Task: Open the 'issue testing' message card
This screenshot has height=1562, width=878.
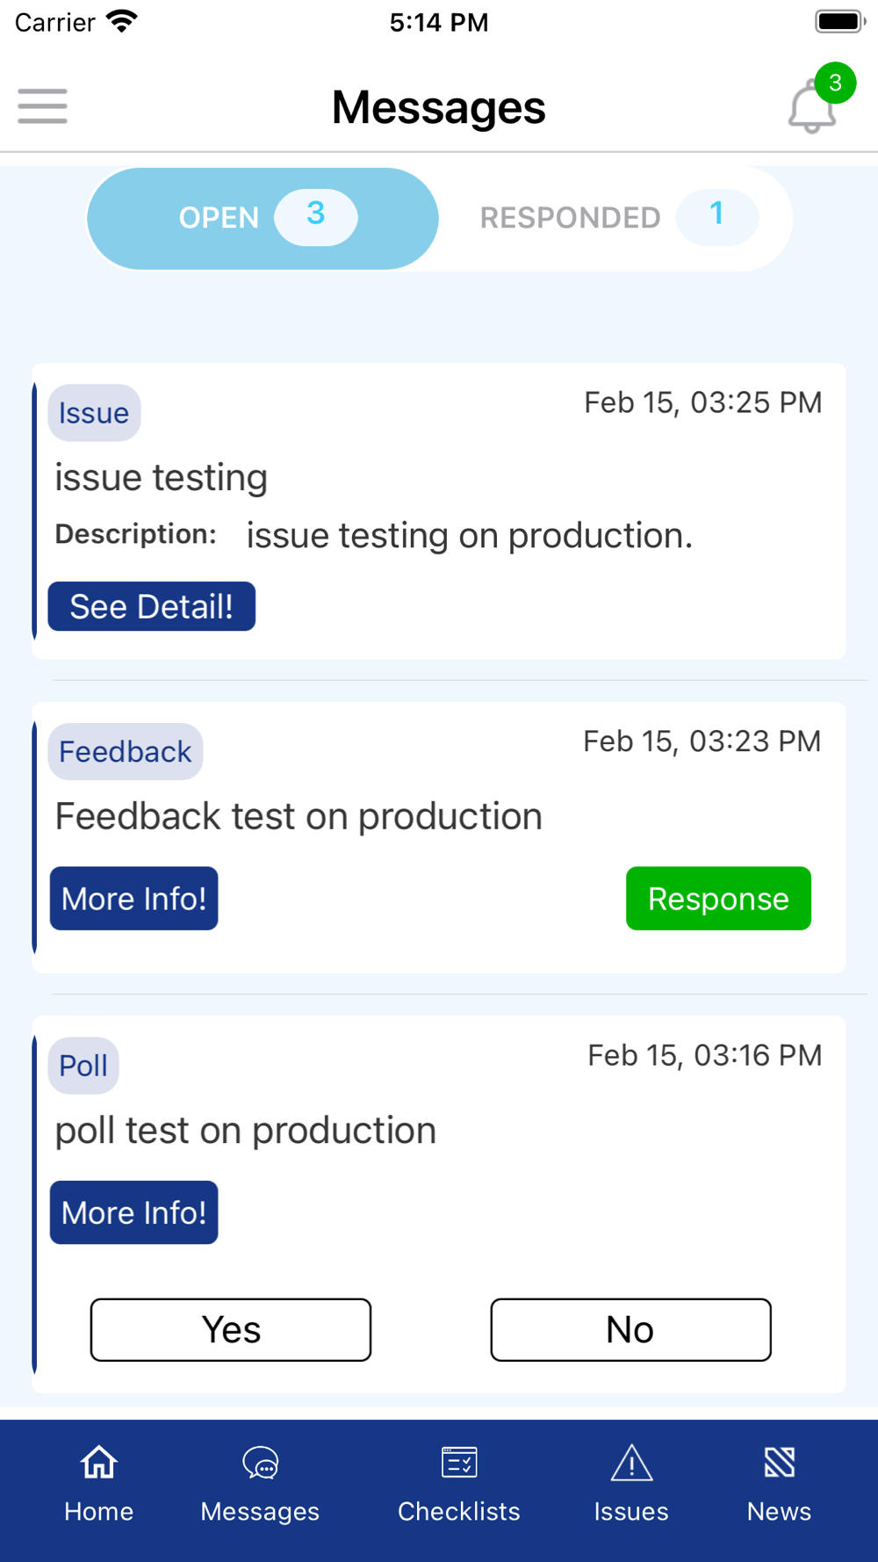Action: 439,479
